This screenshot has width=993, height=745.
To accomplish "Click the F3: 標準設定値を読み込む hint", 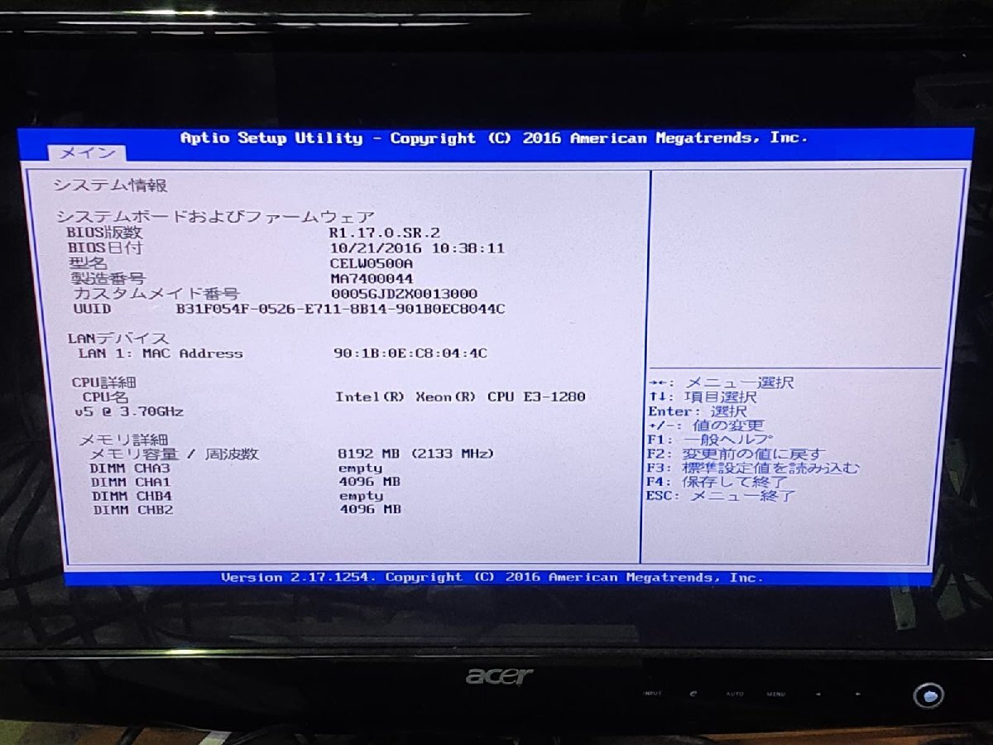I will pos(753,469).
